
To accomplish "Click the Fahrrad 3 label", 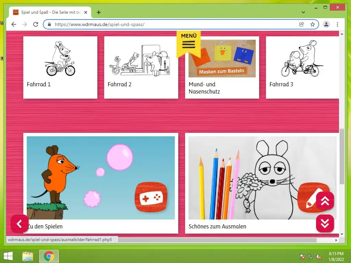I will (281, 84).
